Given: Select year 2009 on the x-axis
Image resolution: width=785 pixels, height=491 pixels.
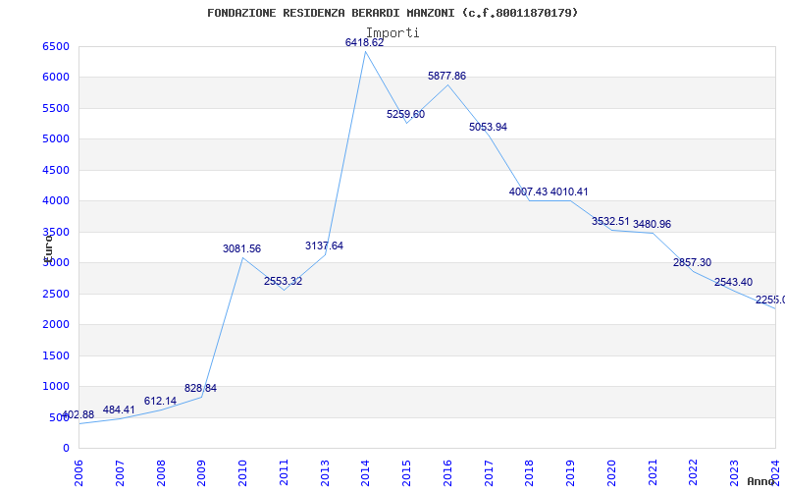Looking at the screenshot, I should tap(202, 473).
